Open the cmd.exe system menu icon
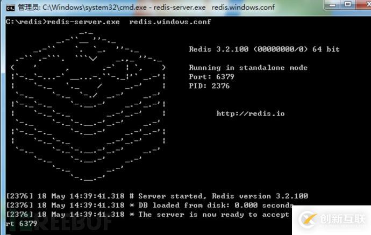This screenshot has height=235, width=371. [10, 8]
